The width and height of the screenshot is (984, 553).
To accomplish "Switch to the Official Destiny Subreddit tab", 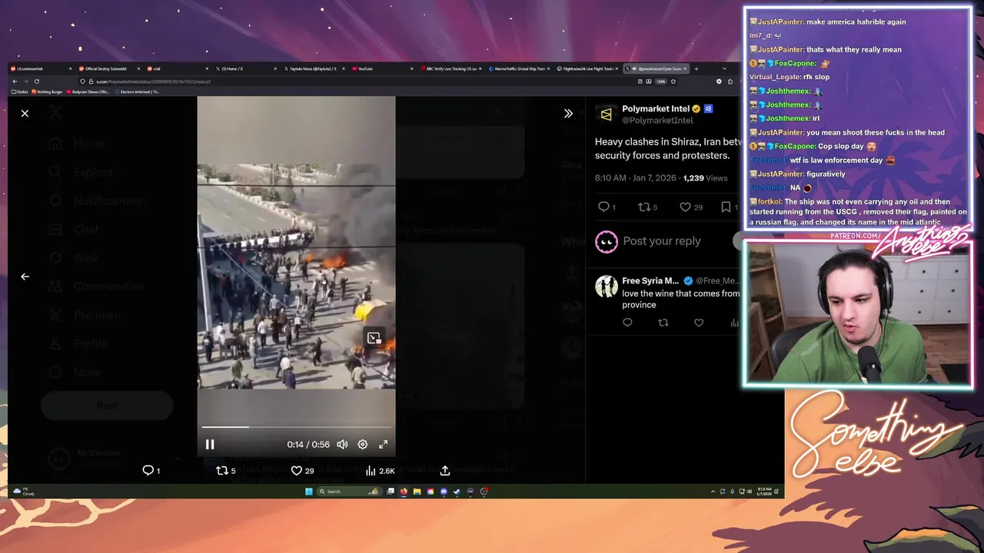I will [109, 68].
